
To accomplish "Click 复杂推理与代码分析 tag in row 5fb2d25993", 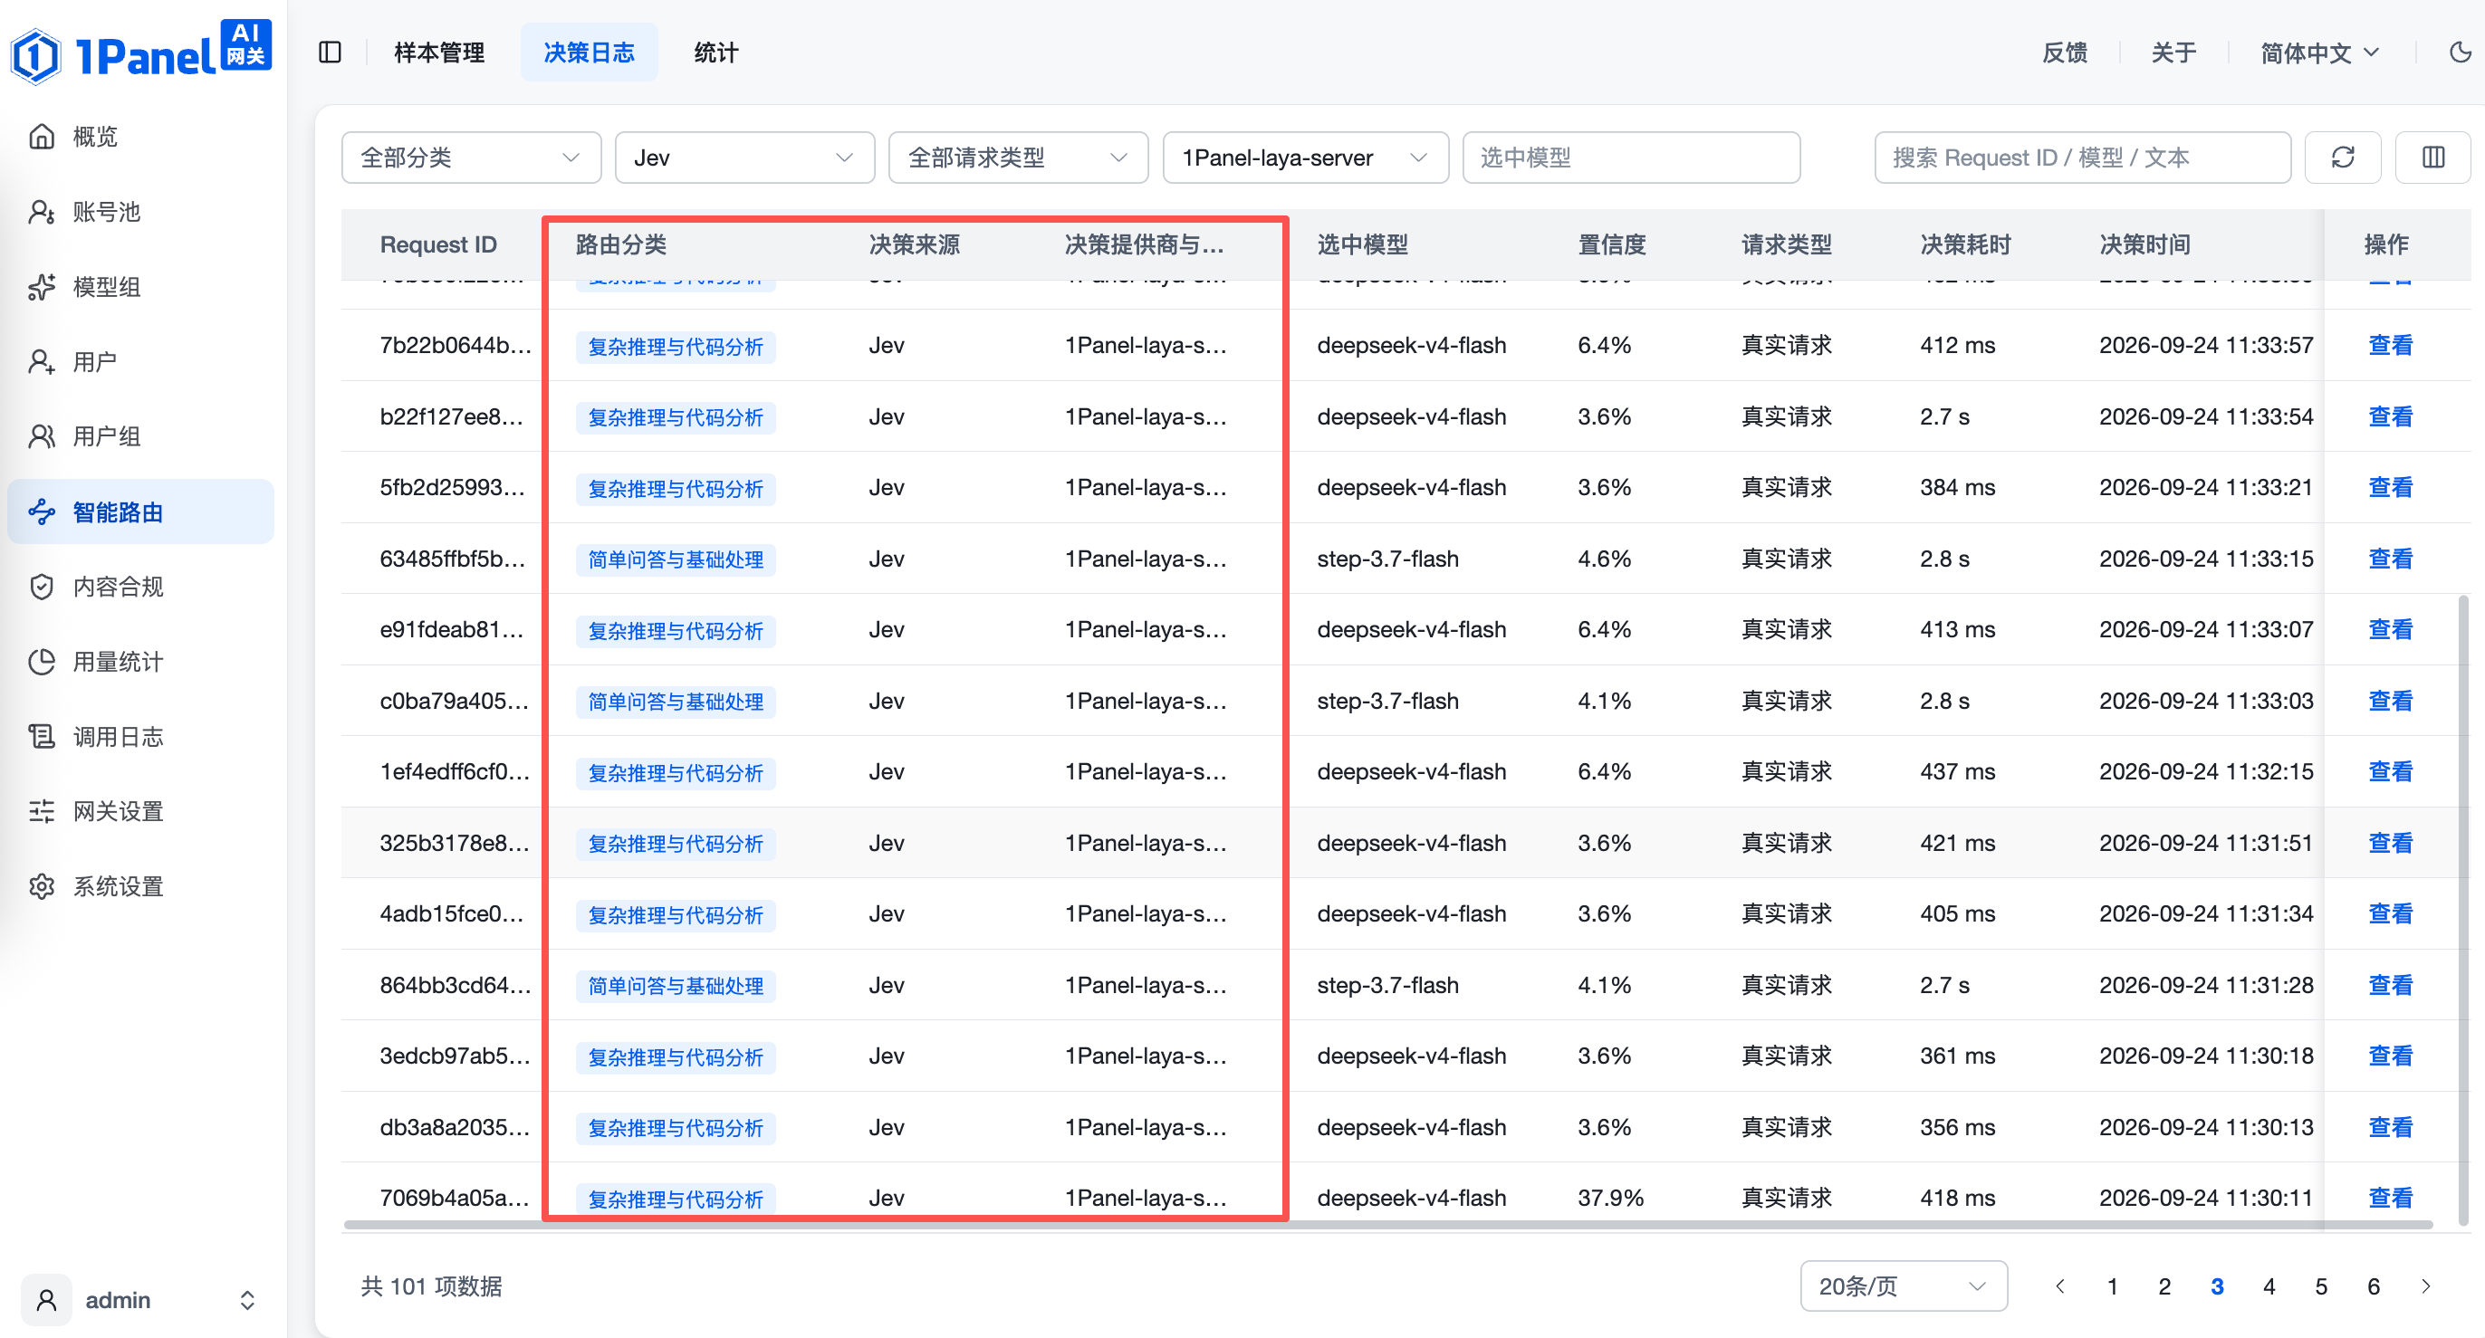I will coord(676,488).
